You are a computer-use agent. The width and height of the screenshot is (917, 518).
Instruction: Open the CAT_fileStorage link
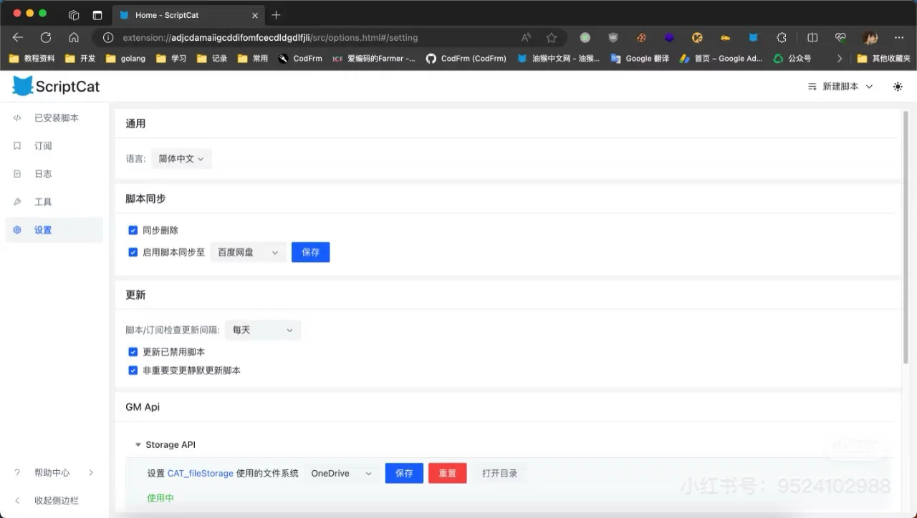pos(201,474)
